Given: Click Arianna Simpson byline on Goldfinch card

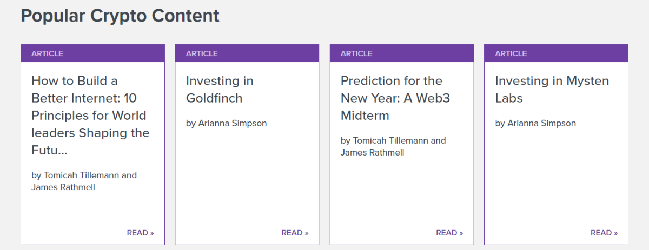Looking at the screenshot, I should pyautogui.click(x=233, y=123).
